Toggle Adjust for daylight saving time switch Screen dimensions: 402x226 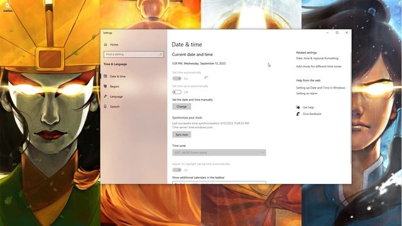point(177,170)
